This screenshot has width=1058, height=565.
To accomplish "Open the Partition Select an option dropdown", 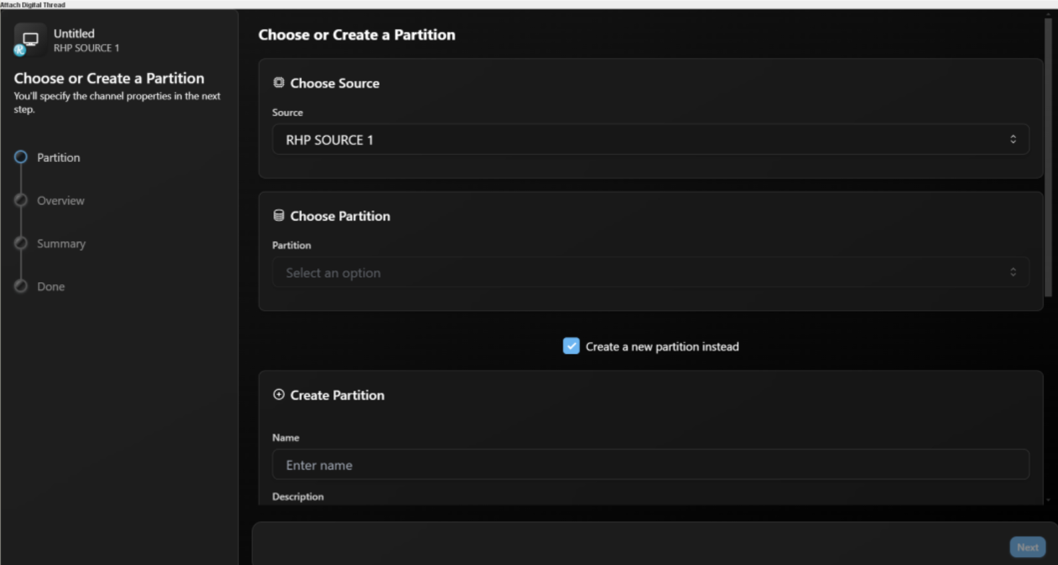I will pos(650,272).
